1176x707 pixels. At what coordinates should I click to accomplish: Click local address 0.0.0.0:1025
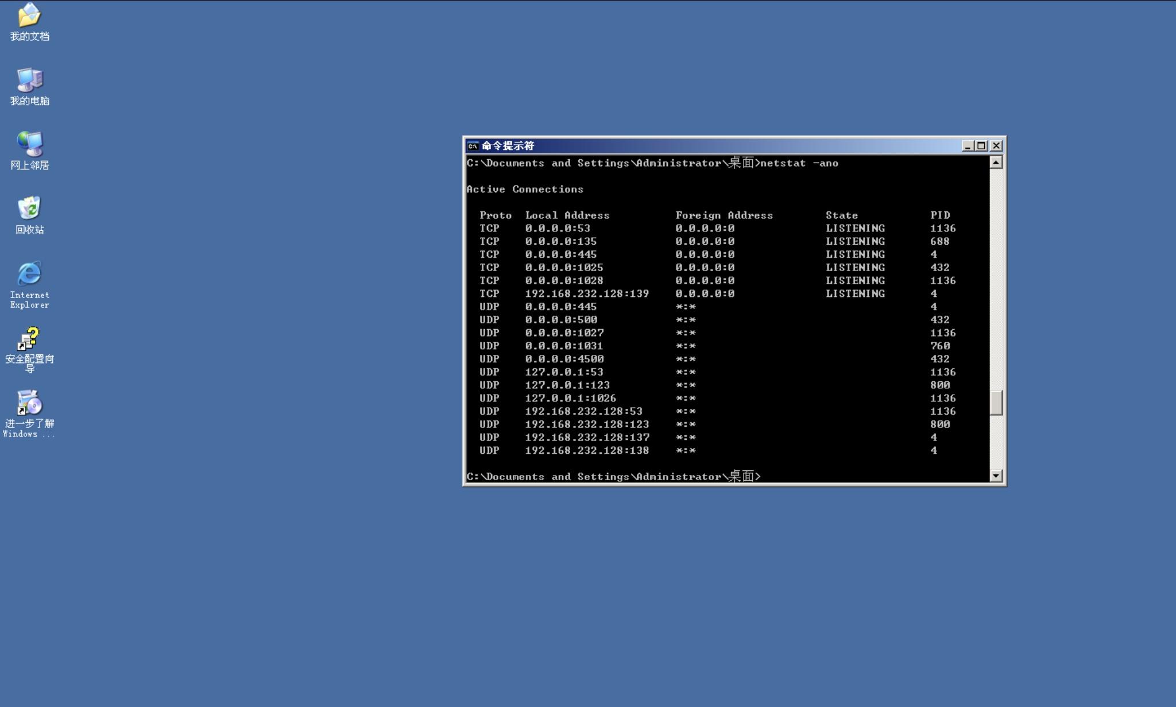click(x=564, y=268)
